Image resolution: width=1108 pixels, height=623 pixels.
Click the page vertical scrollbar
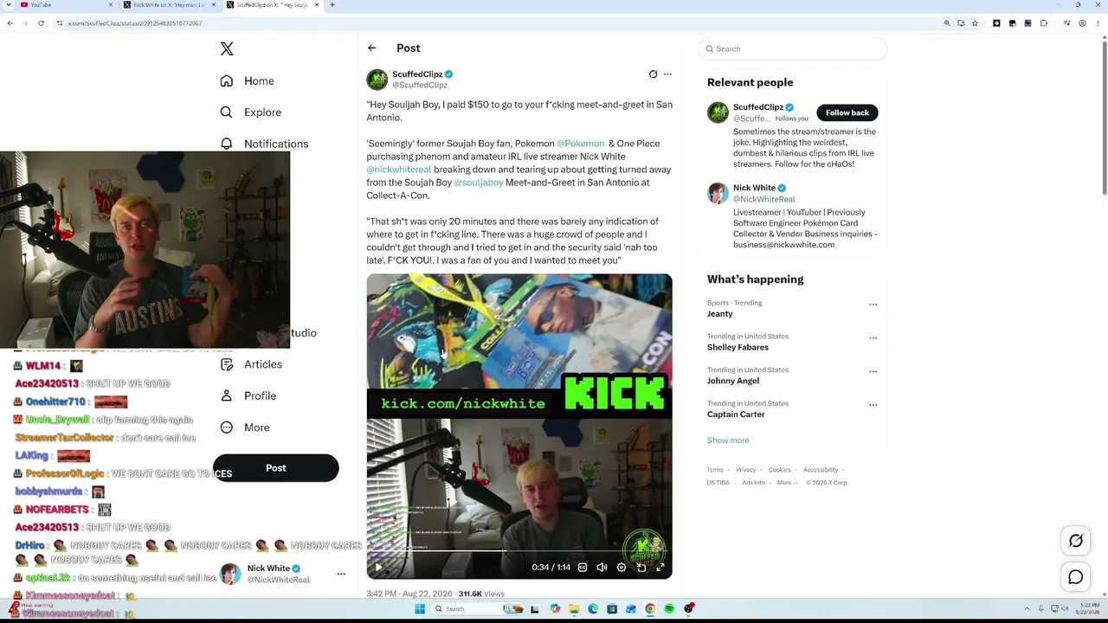coord(1105,117)
